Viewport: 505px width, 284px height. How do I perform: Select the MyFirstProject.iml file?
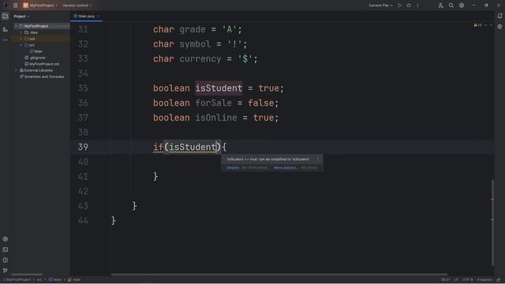point(42,64)
